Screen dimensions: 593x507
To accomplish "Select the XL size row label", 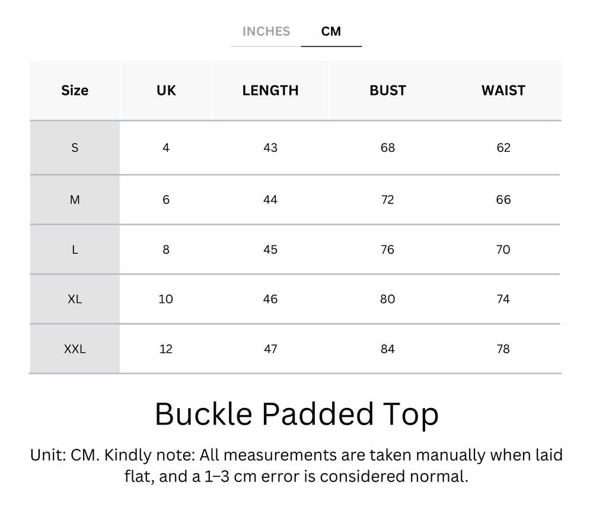I will (x=75, y=299).
